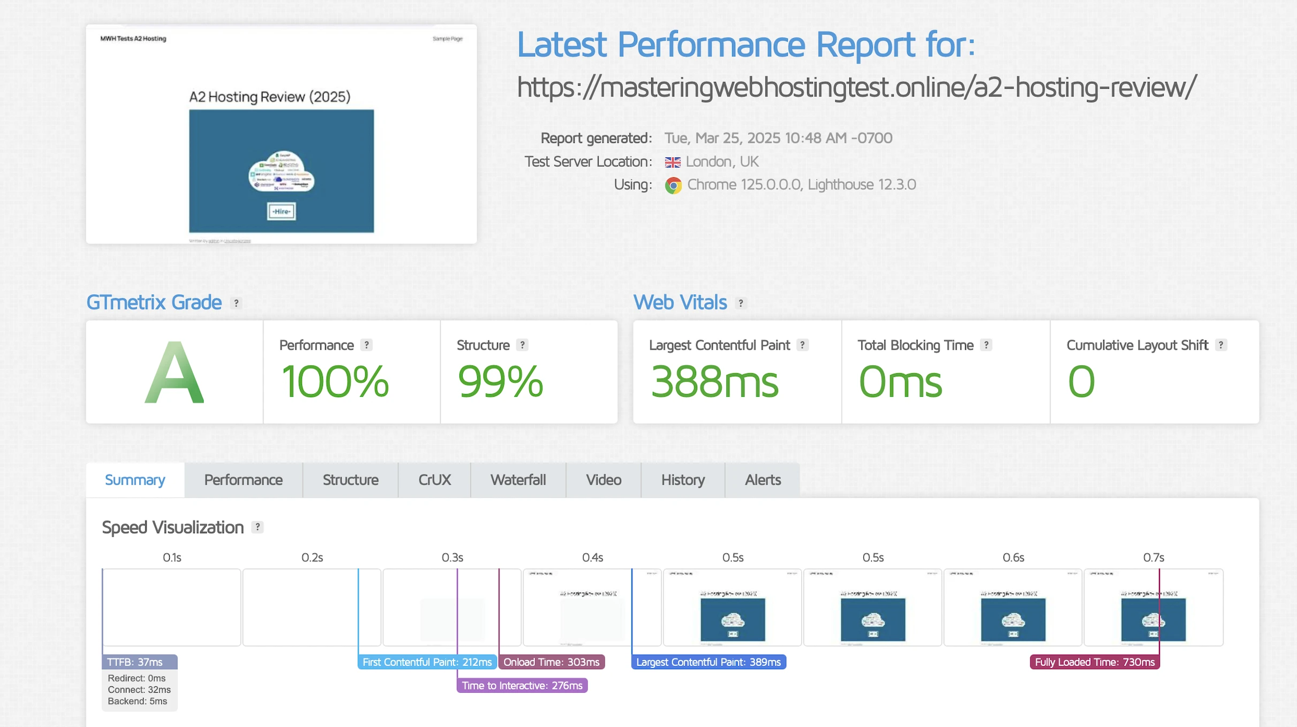1297x727 pixels.
Task: Click help icon next to Structure score
Action: point(522,345)
